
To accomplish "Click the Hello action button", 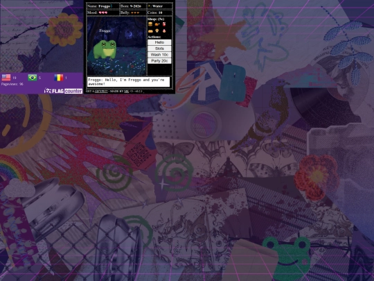I will [159, 42].
